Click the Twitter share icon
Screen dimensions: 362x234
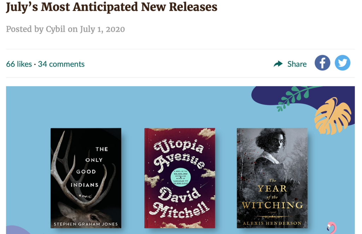343,63
